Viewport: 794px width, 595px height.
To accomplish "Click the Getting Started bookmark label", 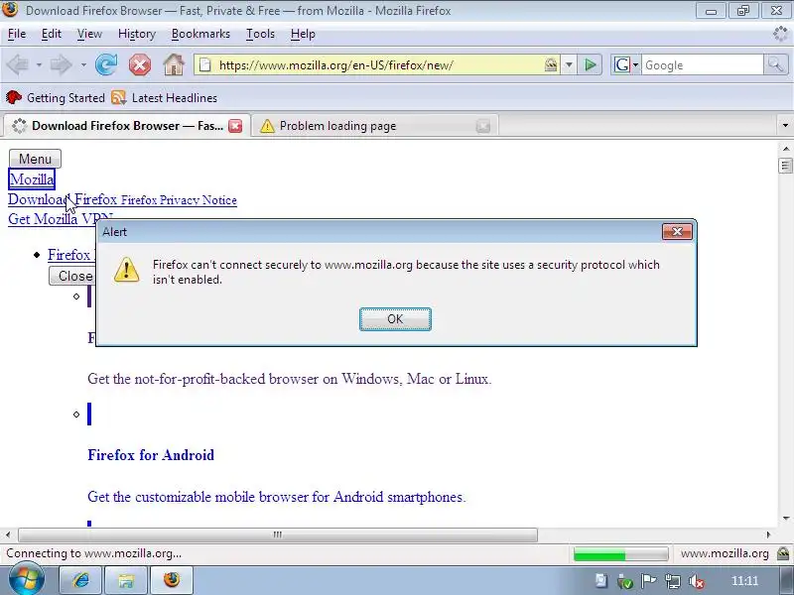I will (66, 97).
